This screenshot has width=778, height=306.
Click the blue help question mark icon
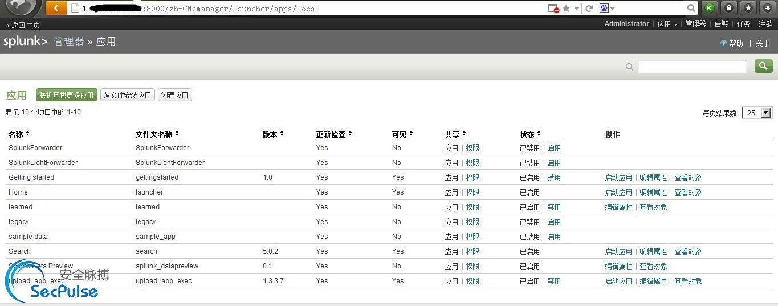(723, 43)
